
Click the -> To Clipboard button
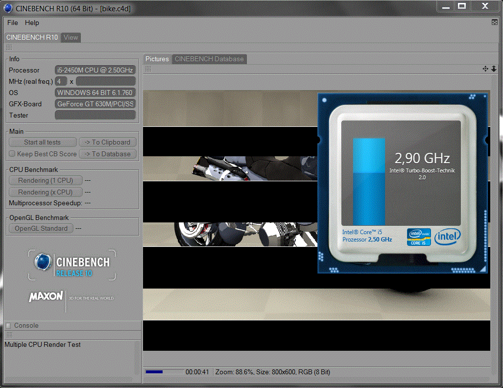tap(108, 142)
